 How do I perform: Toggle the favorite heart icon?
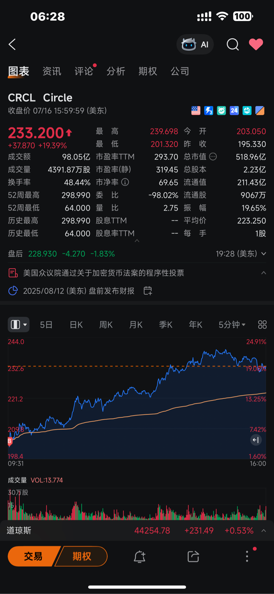click(x=256, y=44)
